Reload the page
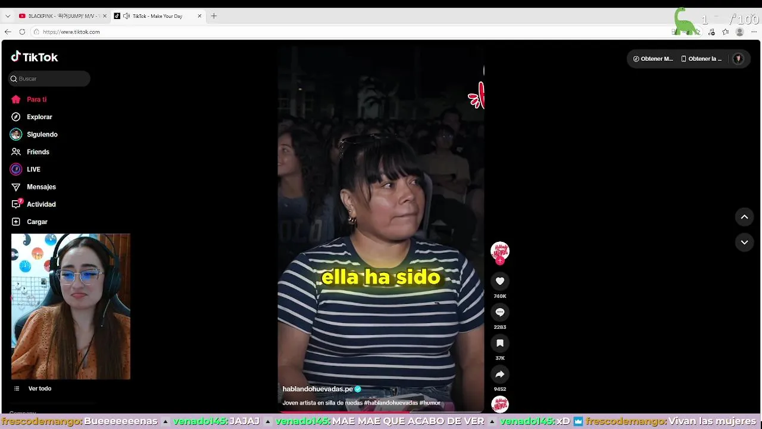 pyautogui.click(x=22, y=32)
